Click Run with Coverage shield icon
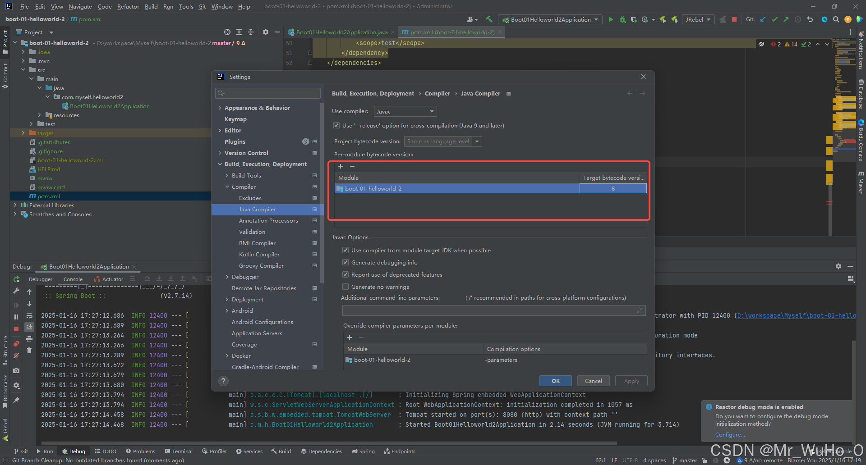866x465 pixels. (634, 19)
